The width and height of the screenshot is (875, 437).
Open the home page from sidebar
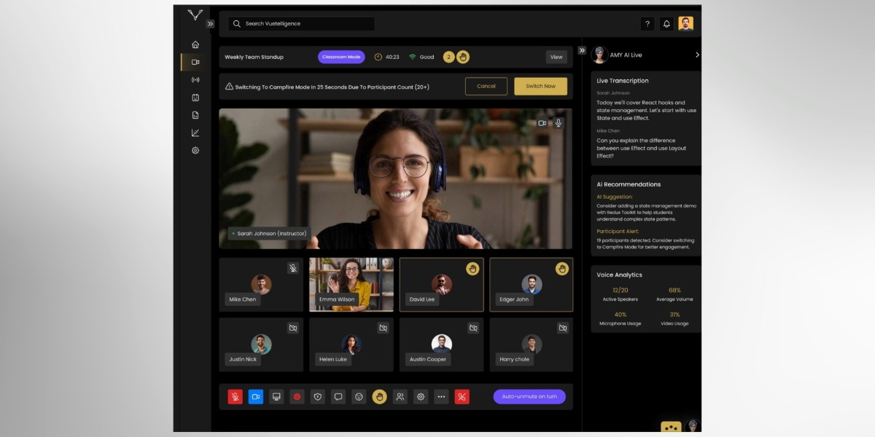[x=195, y=44]
